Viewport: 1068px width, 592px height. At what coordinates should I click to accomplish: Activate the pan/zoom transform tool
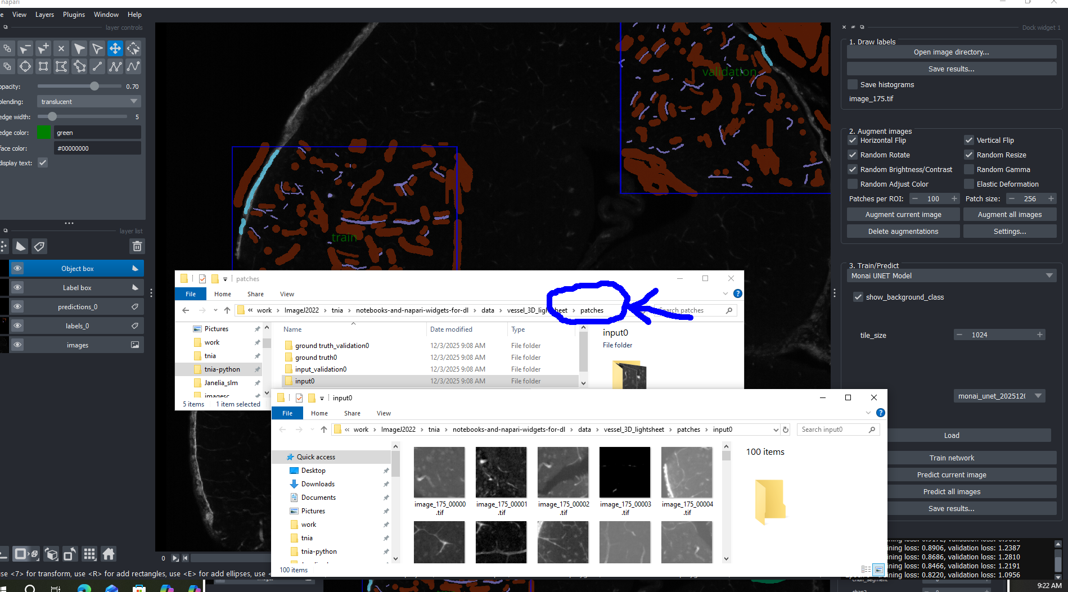(x=115, y=49)
